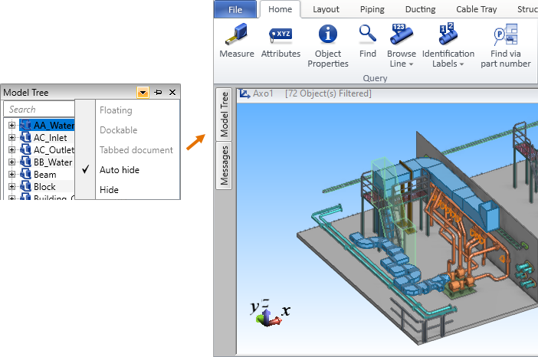Open the Layout ribbon tab
This screenshot has height=357, width=538.
pos(326,9)
